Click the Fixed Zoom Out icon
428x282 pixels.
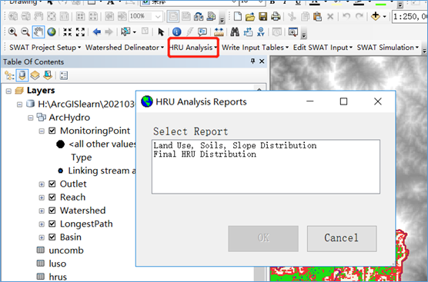[x=80, y=32]
